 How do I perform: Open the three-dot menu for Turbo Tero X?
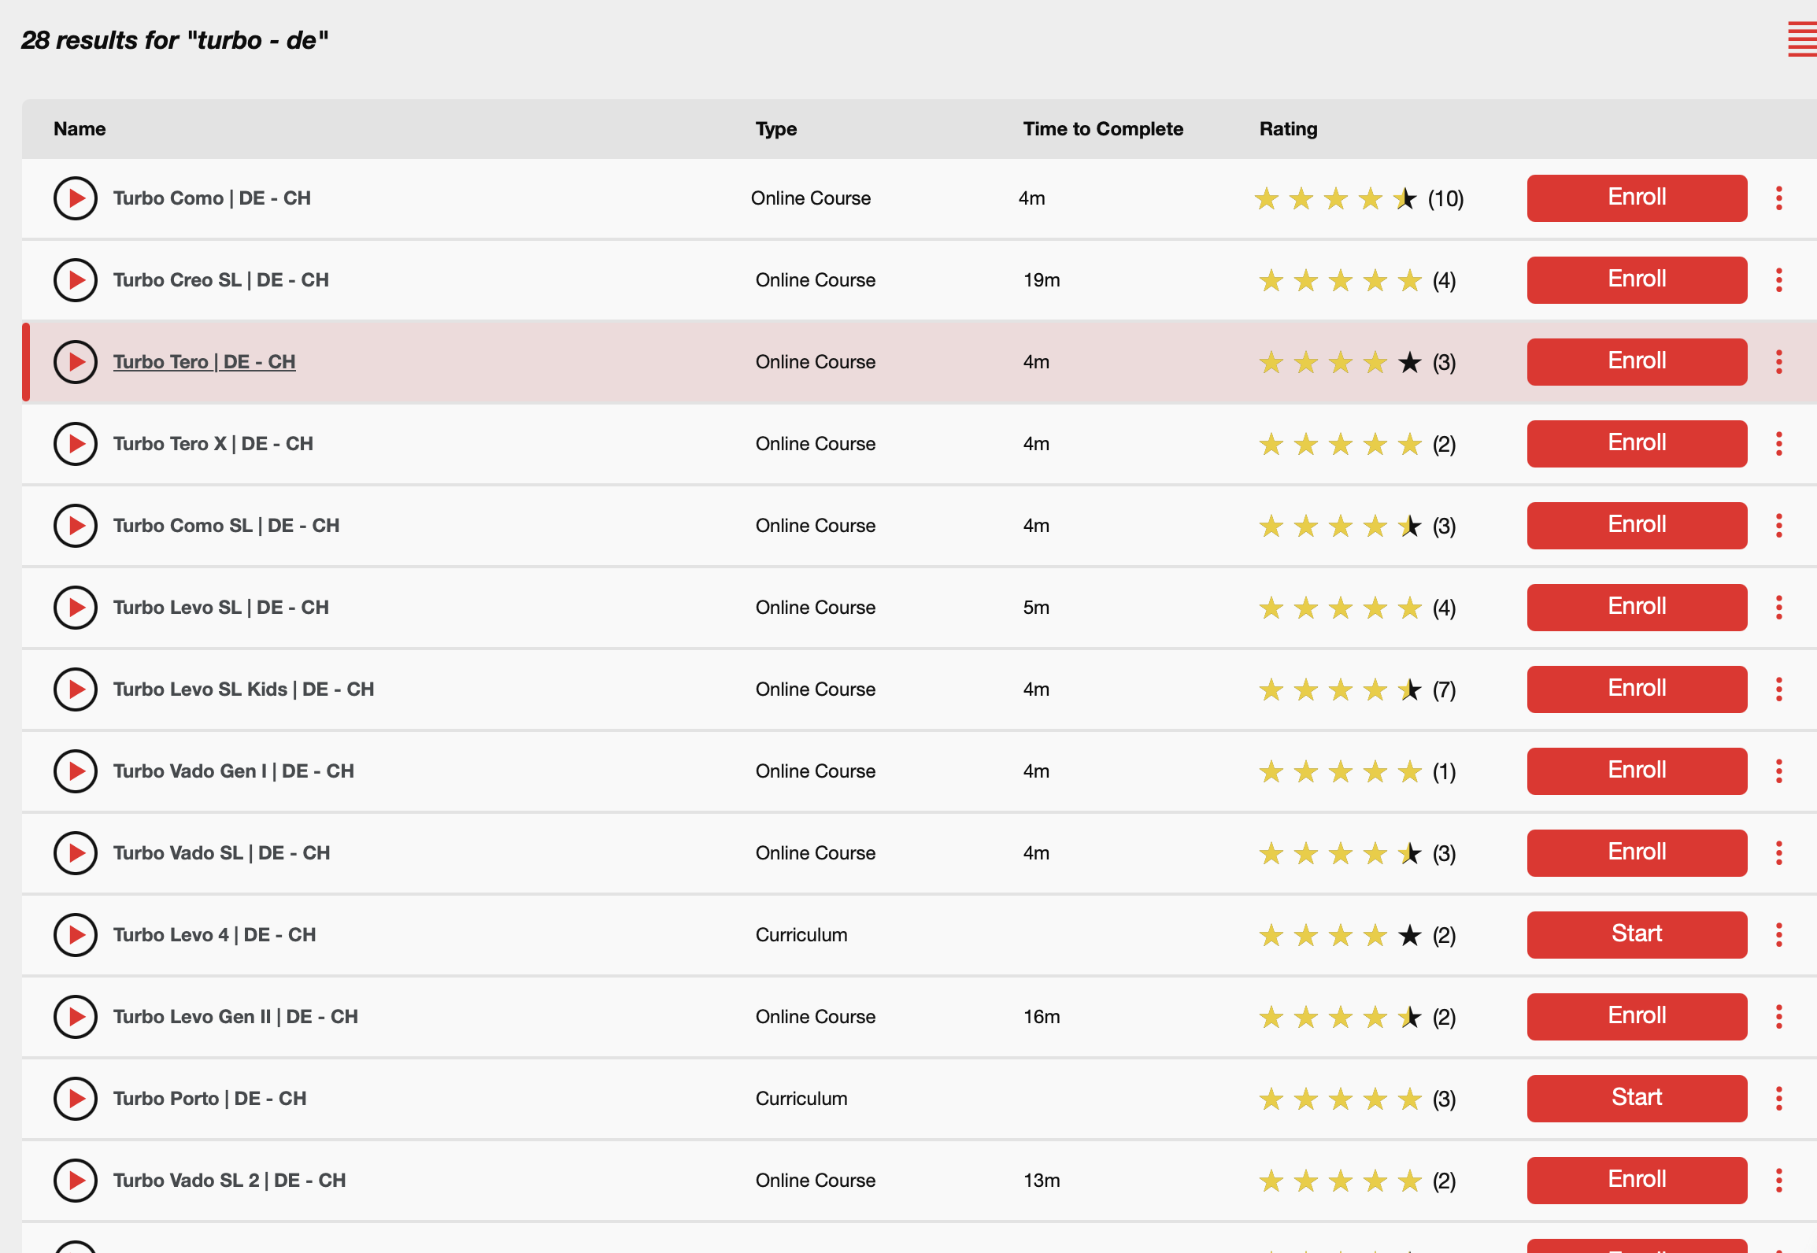pos(1779,444)
